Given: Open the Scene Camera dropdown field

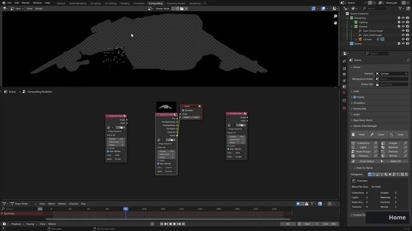Looking at the screenshot, I should coord(392,74).
